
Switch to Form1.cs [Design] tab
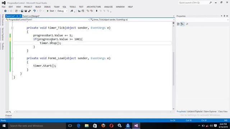pos(31,16)
